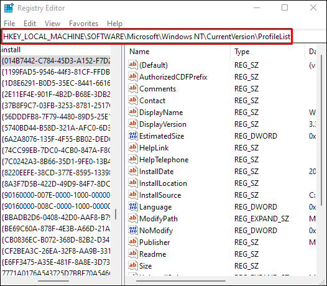The image size is (327, 286).
Task: Click the values pane horizontal scrollbar thumb
Action: click(x=181, y=281)
